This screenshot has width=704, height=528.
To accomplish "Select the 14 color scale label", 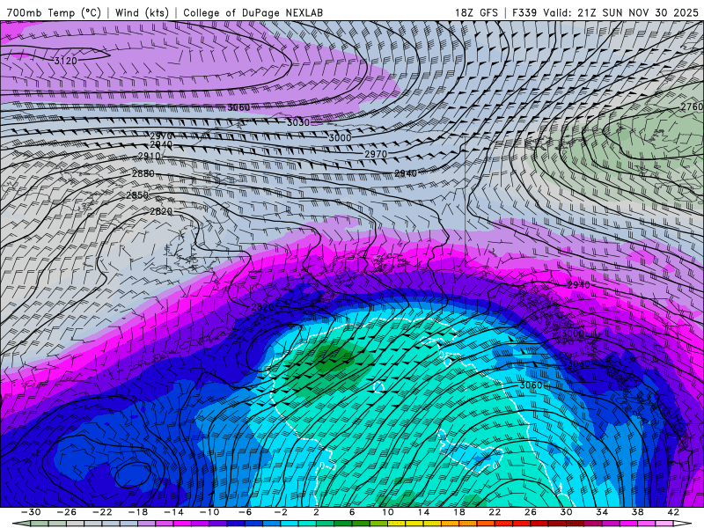I will 423,512.
